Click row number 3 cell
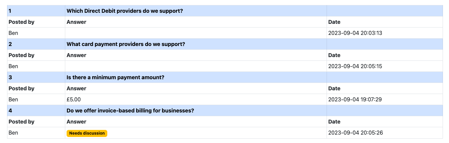Viewport: 449px width, 143px height. pyautogui.click(x=36, y=77)
